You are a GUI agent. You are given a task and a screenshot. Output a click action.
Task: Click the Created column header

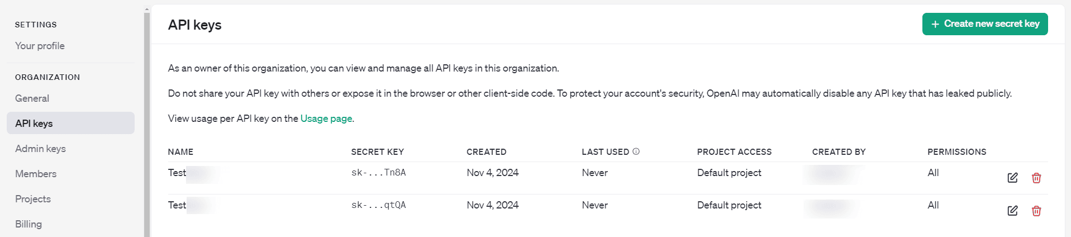tap(486, 152)
